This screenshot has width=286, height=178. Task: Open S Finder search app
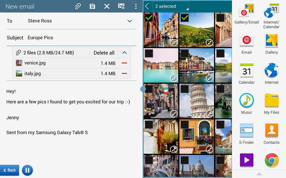click(x=246, y=133)
